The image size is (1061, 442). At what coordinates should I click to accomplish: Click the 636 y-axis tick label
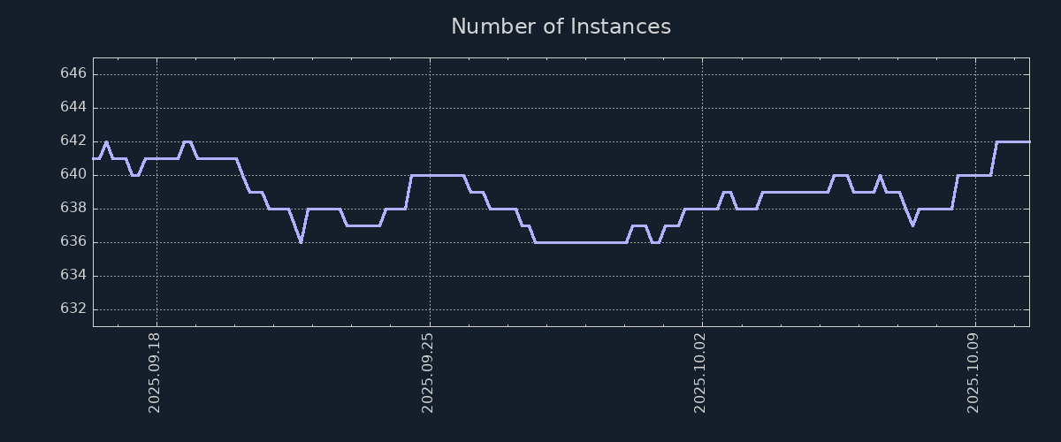(73, 241)
